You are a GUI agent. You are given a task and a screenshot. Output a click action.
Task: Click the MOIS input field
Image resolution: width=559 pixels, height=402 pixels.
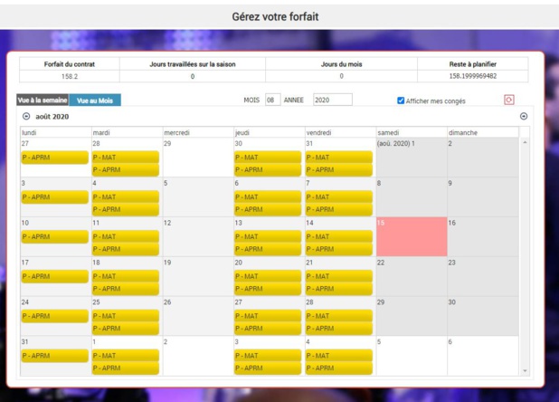click(271, 100)
